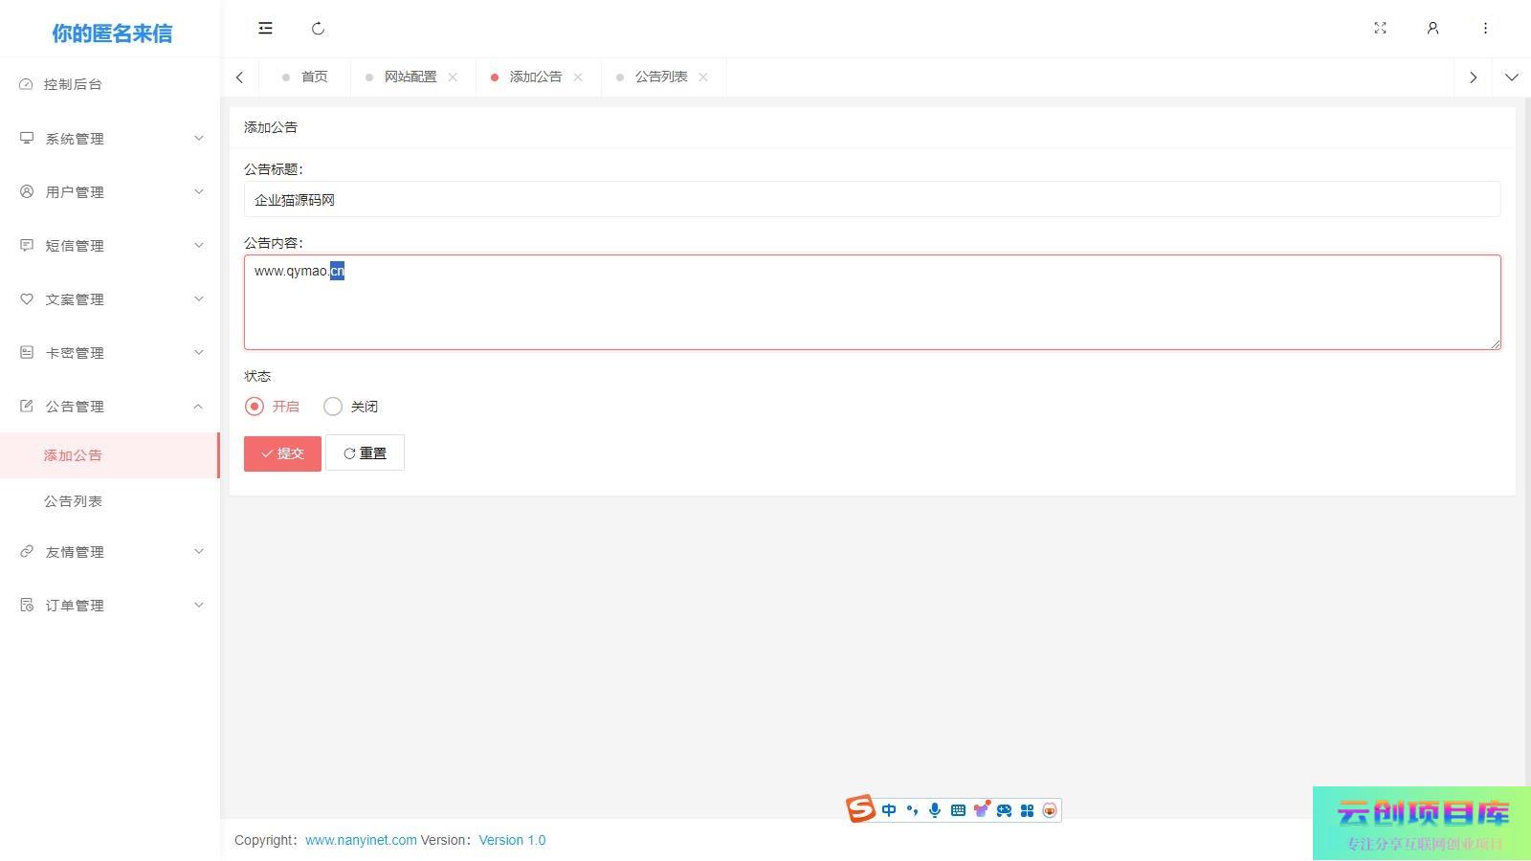Click the Sogou input microphone icon
This screenshot has height=861, width=1531.
pos(935,810)
